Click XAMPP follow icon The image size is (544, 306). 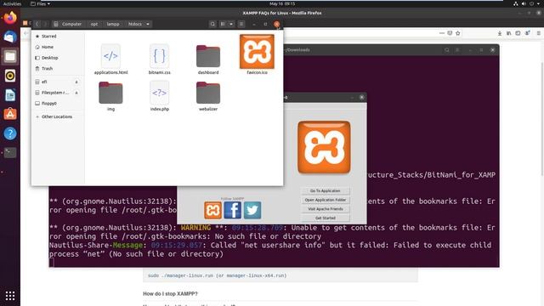tap(212, 210)
